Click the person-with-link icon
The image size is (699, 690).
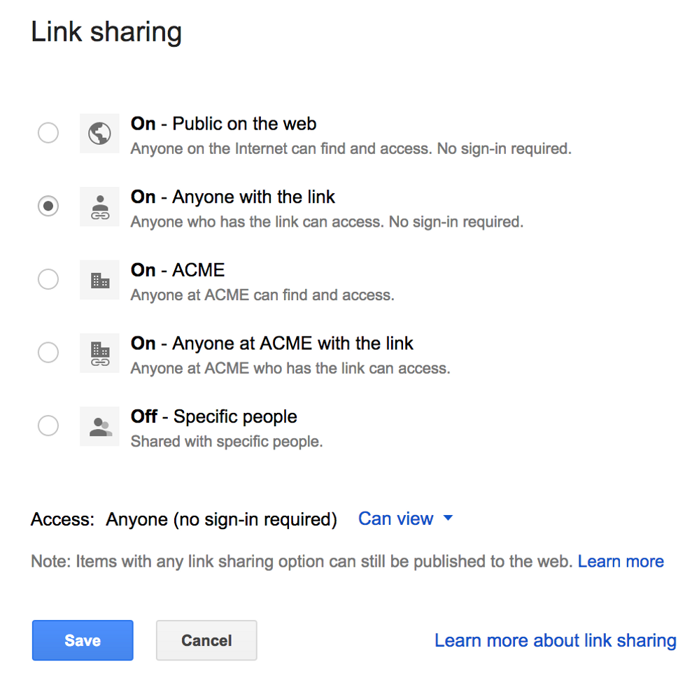click(99, 207)
